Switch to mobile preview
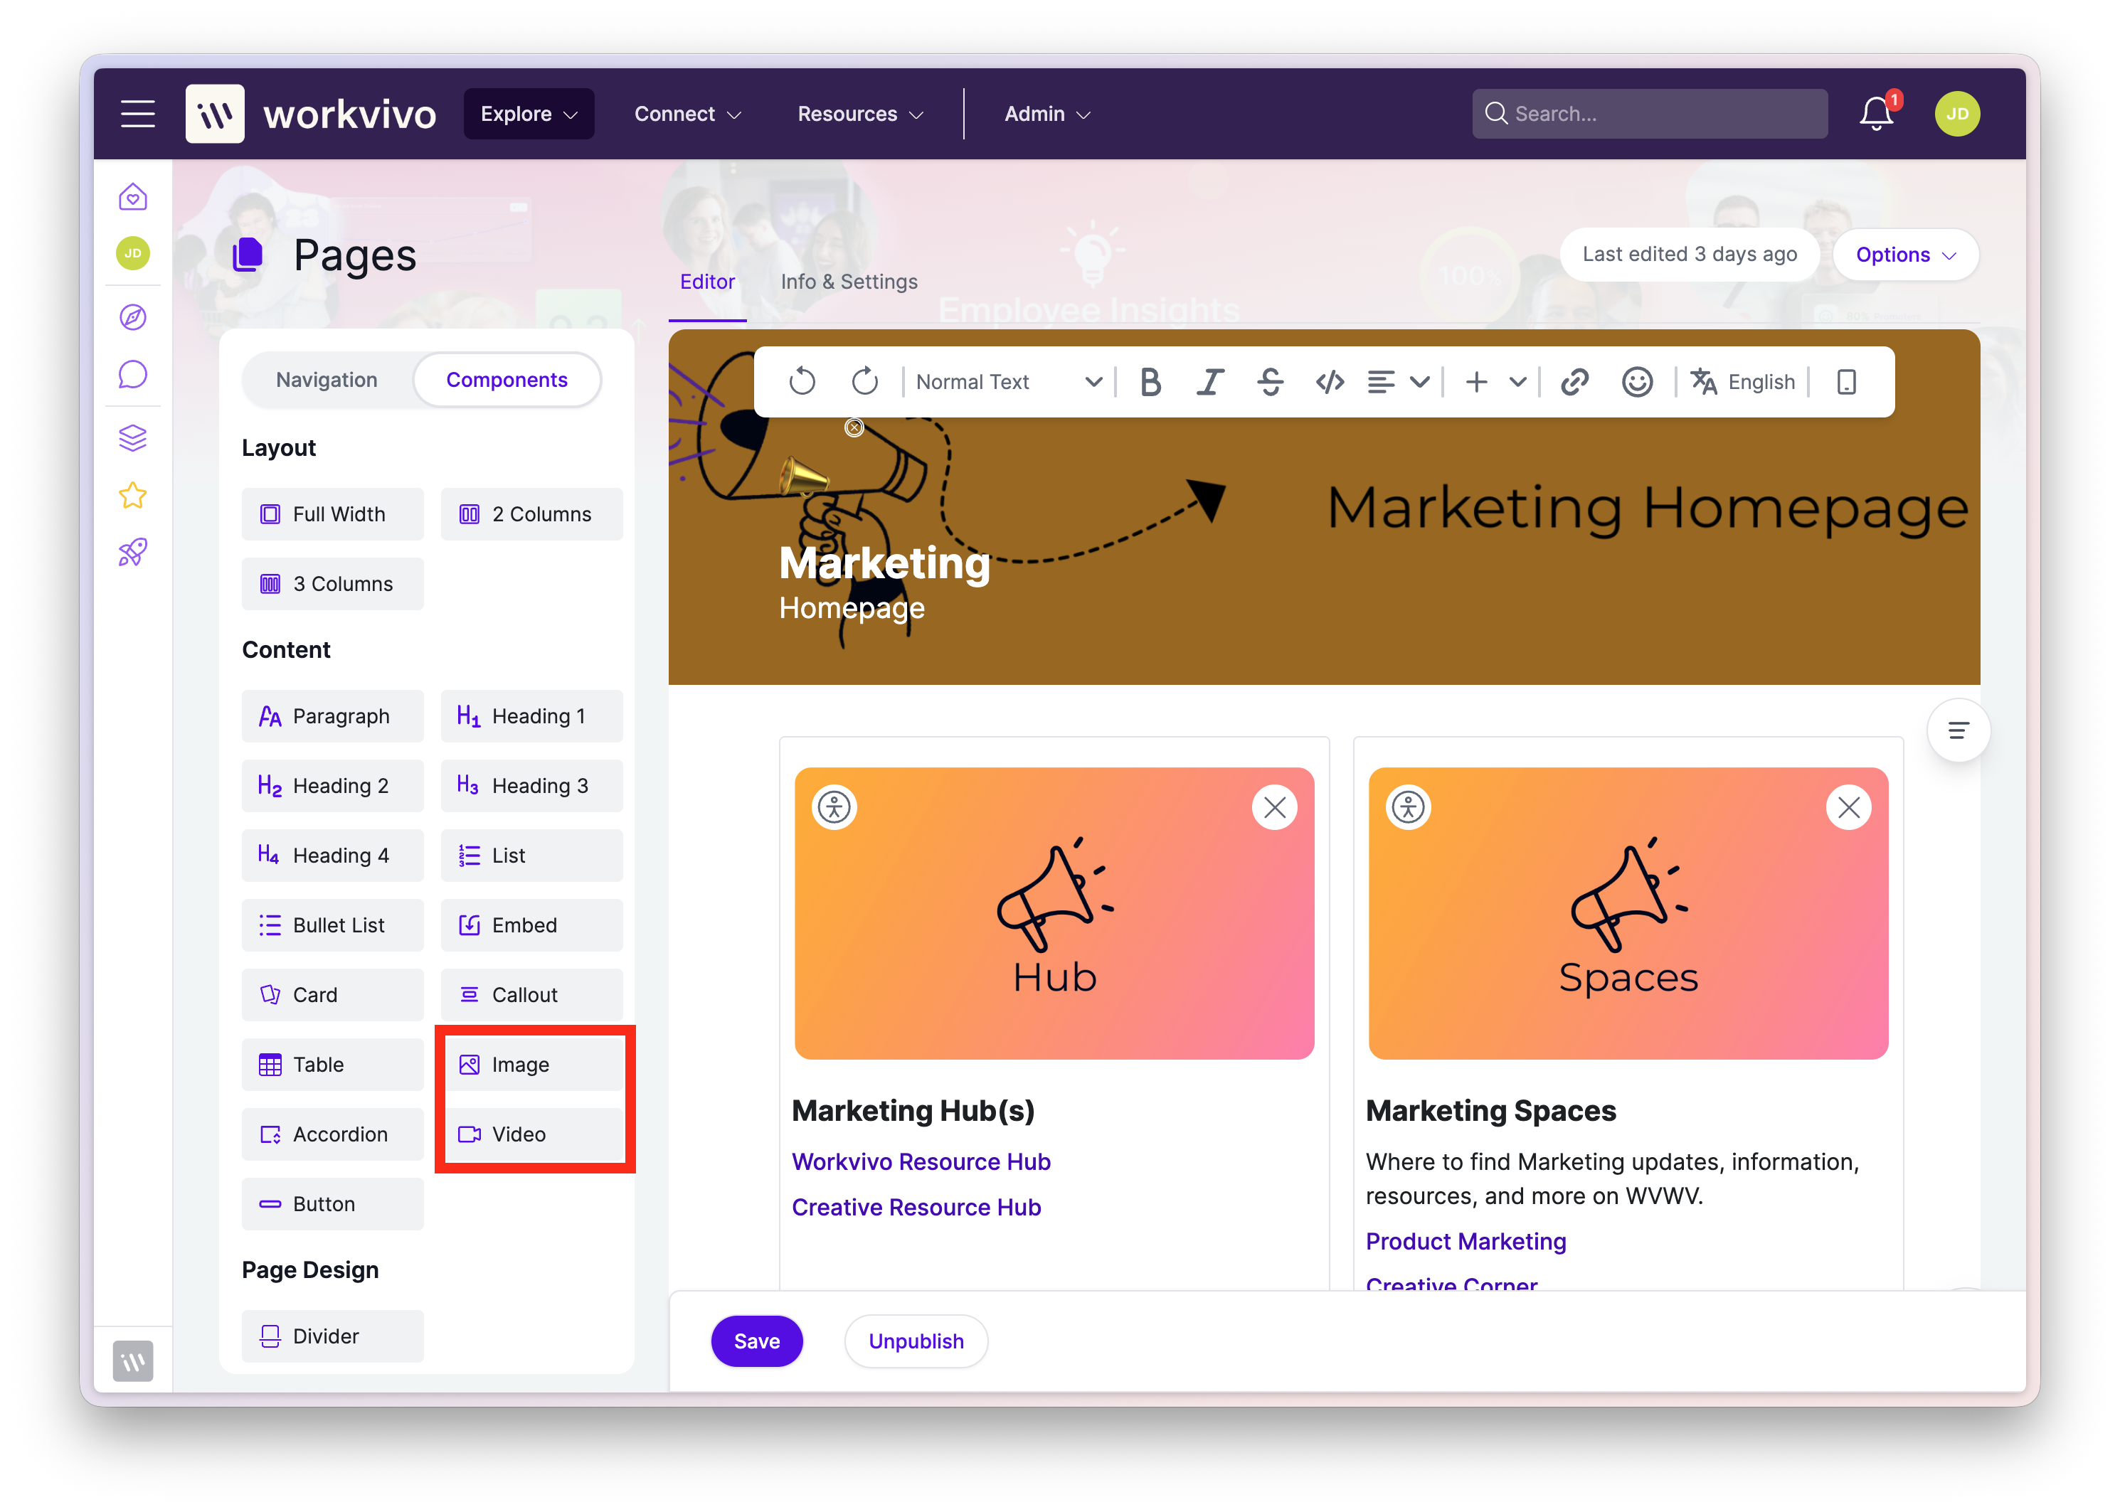This screenshot has height=1512, width=2120. point(1846,382)
